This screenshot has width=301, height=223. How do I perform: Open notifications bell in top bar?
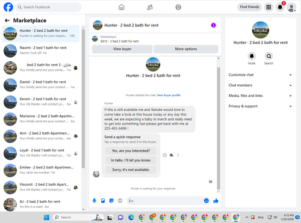pos(280,7)
